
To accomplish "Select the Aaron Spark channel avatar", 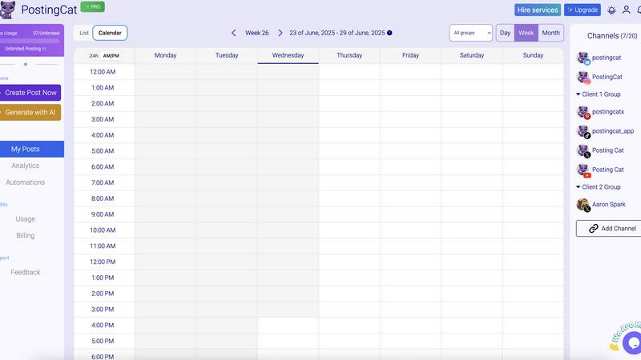I will point(583,205).
